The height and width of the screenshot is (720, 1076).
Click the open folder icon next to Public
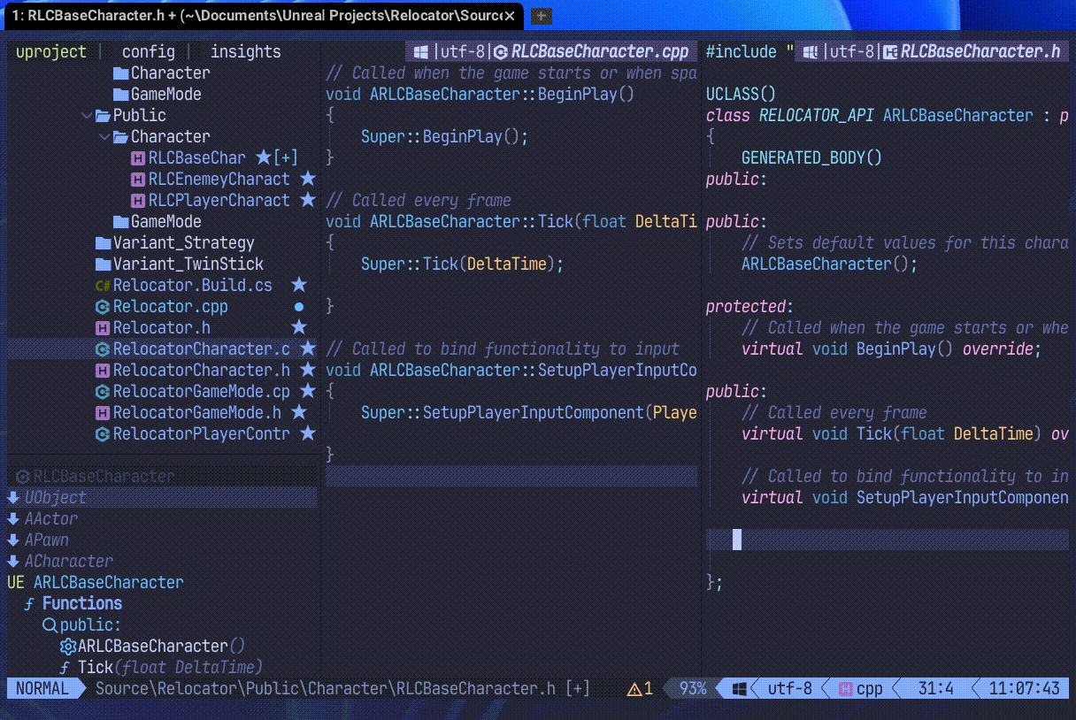click(104, 115)
